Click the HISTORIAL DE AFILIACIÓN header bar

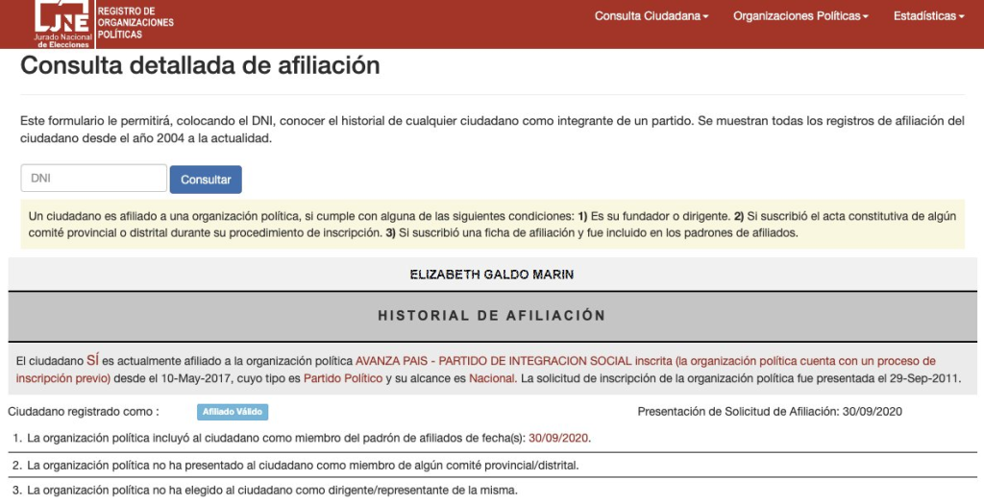[491, 316]
